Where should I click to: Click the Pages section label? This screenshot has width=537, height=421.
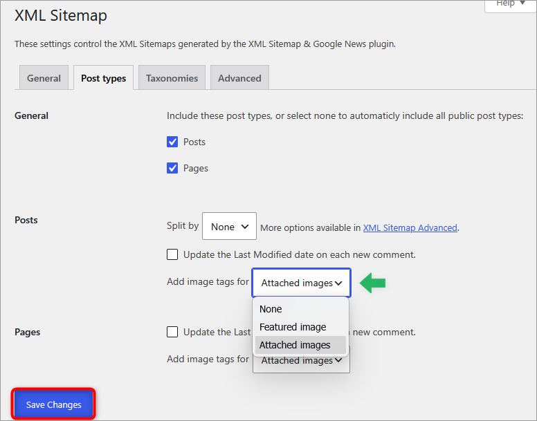(x=28, y=332)
